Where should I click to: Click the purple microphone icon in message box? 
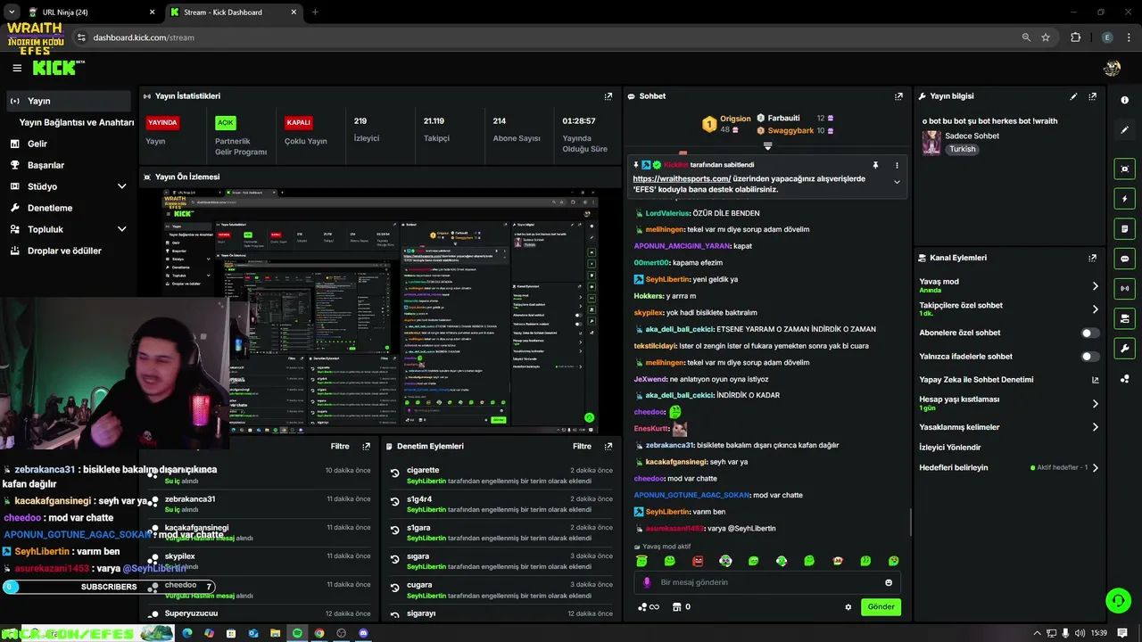click(647, 582)
